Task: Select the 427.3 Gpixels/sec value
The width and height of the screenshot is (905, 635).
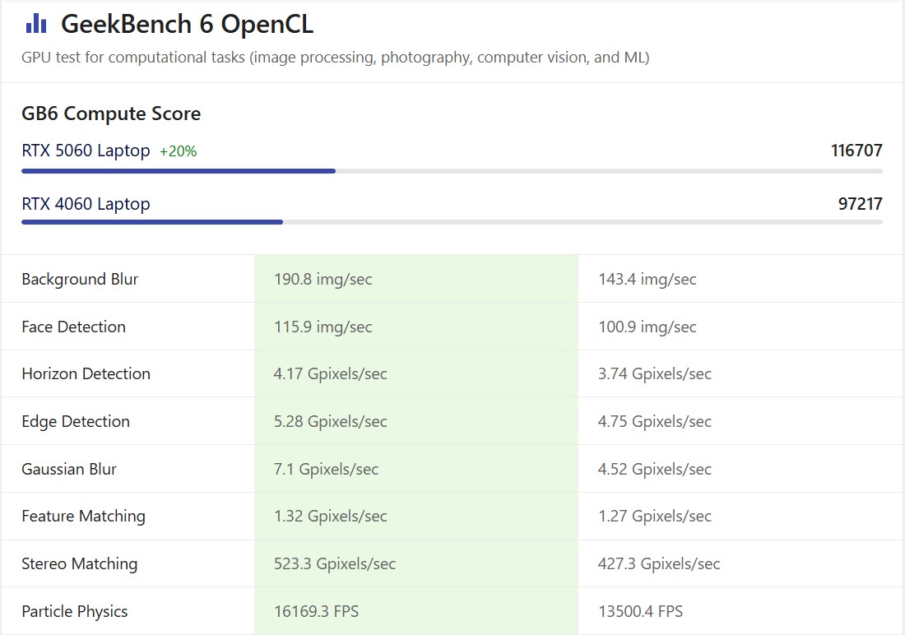Action: coord(659,564)
